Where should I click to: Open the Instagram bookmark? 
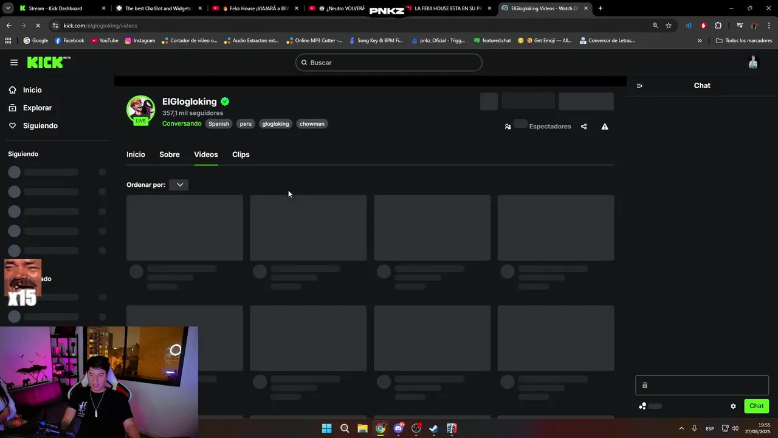click(140, 41)
